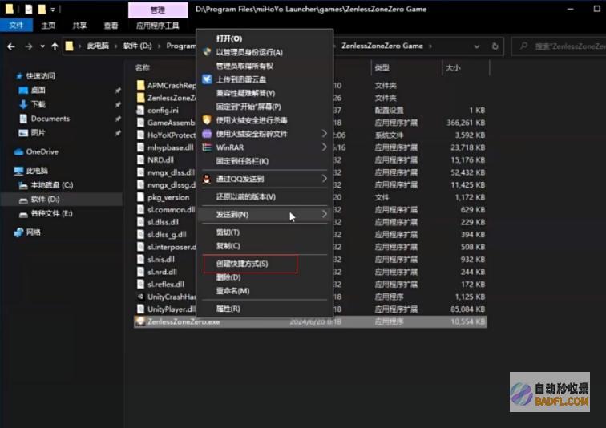The width and height of the screenshot is (606, 428).
Task: Open 图片 in the sidebar
Action: 38,133
